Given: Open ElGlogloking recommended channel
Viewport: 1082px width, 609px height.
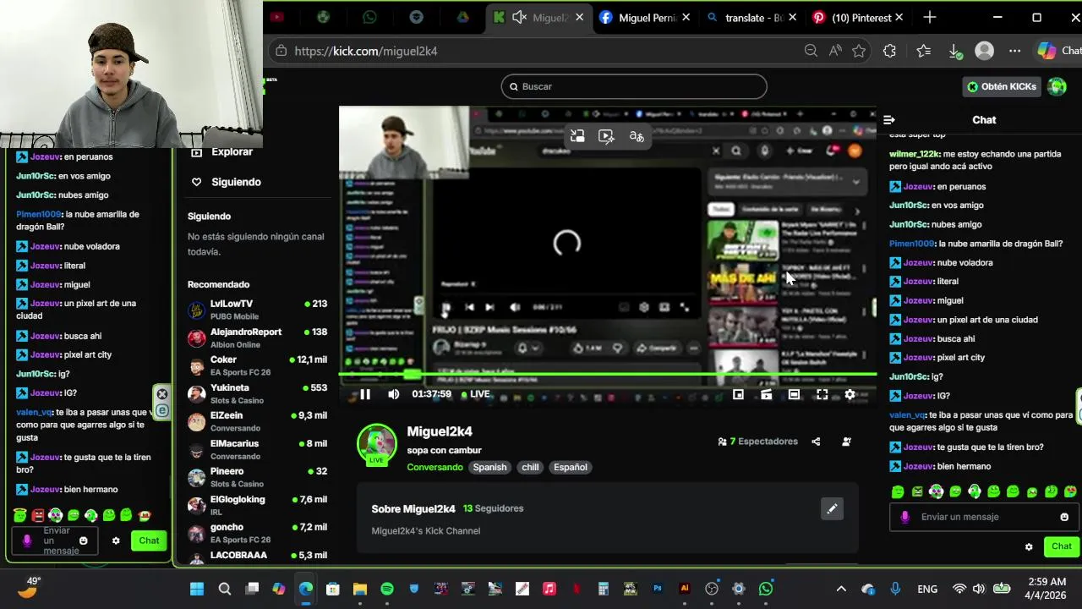Looking at the screenshot, I should 257,505.
